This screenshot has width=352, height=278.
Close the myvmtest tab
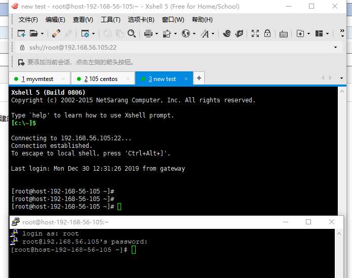pos(63,79)
